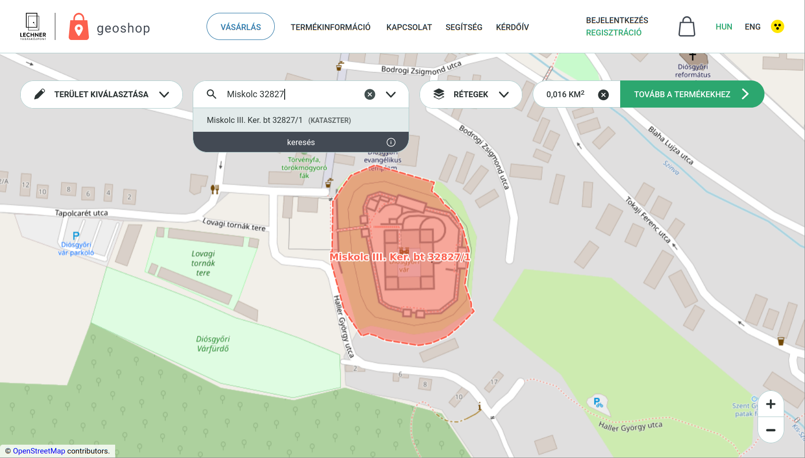Viewport: 805px width, 458px height.
Task: Click the Diósgyőri vár parkoló P icon
Action: 76,236
